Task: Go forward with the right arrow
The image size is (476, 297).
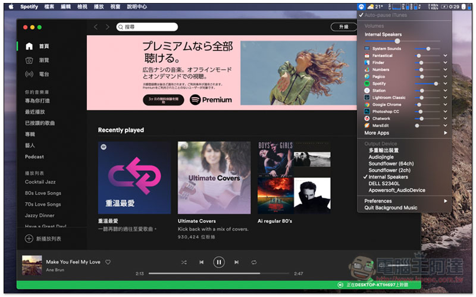Action: 107,27
